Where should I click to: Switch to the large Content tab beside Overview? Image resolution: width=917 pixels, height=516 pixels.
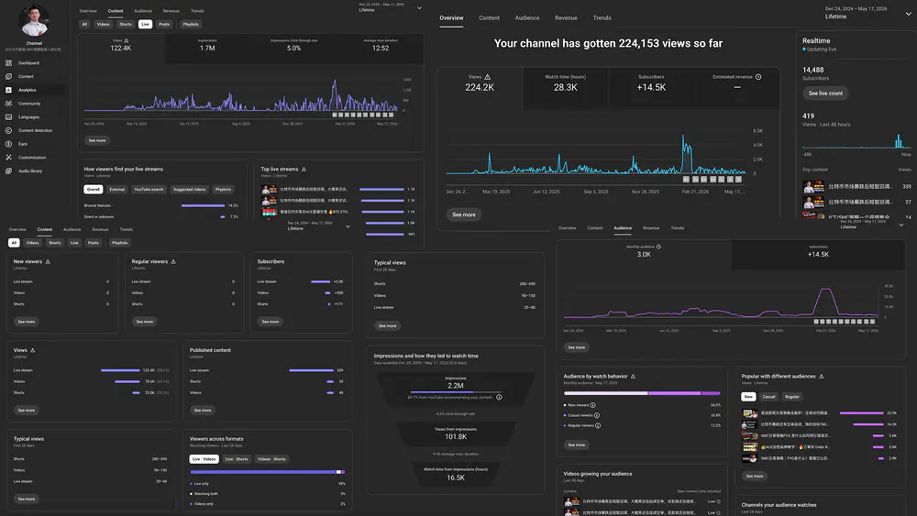pyautogui.click(x=489, y=18)
